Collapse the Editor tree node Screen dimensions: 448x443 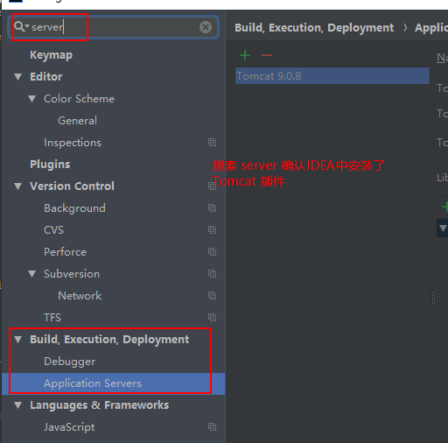(x=18, y=77)
